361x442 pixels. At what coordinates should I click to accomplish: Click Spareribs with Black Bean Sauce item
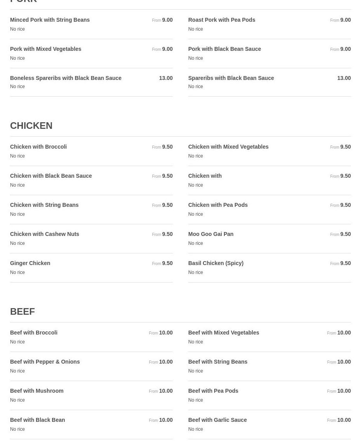pos(269,82)
